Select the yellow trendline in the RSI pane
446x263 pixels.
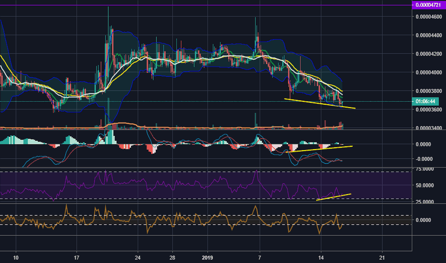[334, 197]
